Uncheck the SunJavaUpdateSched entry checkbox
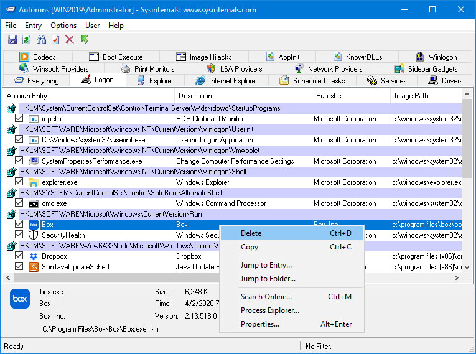 [x=19, y=266]
